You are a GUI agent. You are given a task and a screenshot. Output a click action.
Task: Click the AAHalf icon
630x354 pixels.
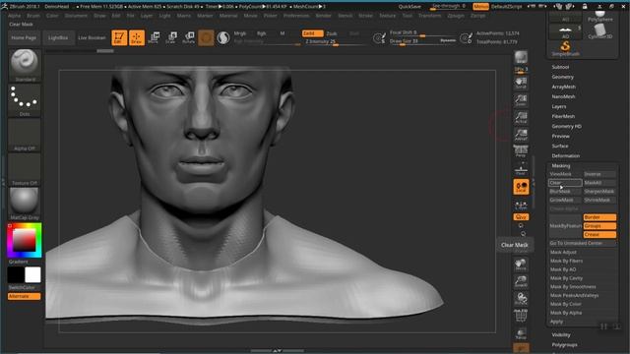pyautogui.click(x=521, y=135)
